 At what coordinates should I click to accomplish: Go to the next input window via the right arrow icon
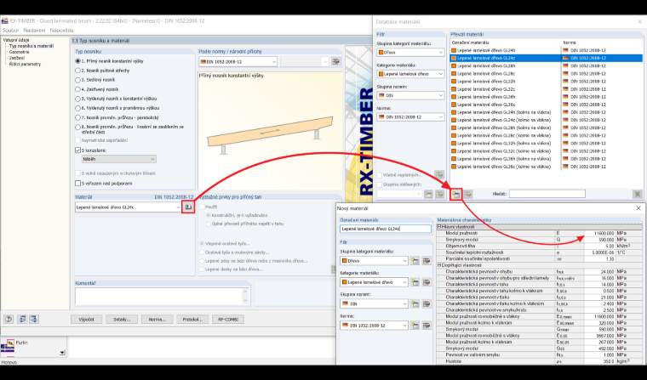tap(34, 319)
